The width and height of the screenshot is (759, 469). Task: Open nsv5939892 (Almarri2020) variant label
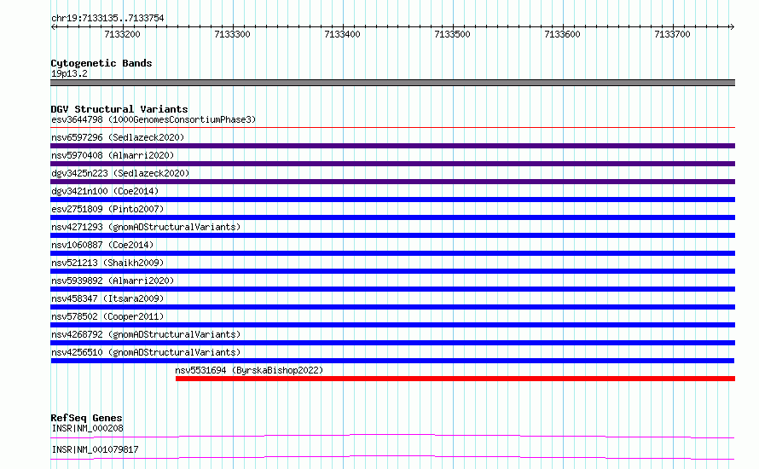(x=113, y=281)
